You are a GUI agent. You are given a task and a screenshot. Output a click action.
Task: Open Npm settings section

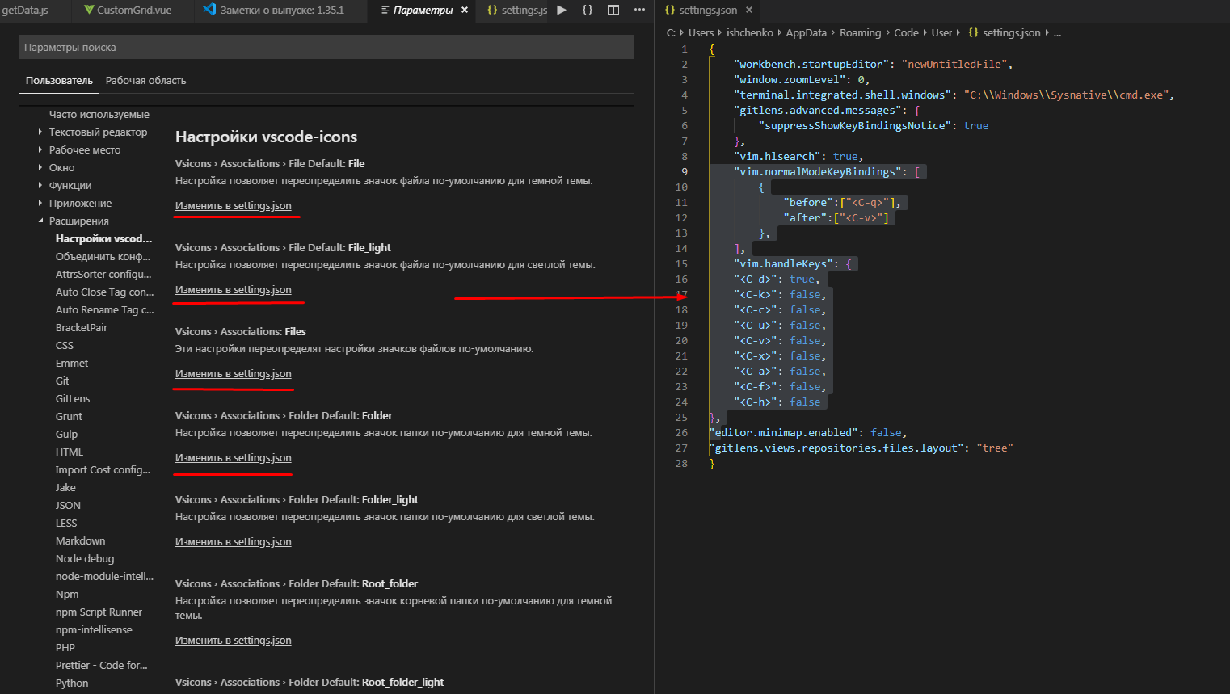(x=66, y=594)
